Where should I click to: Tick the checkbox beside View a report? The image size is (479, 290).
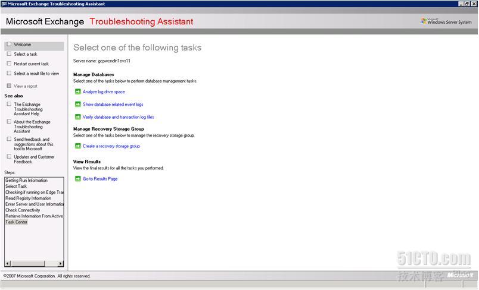tap(9, 86)
